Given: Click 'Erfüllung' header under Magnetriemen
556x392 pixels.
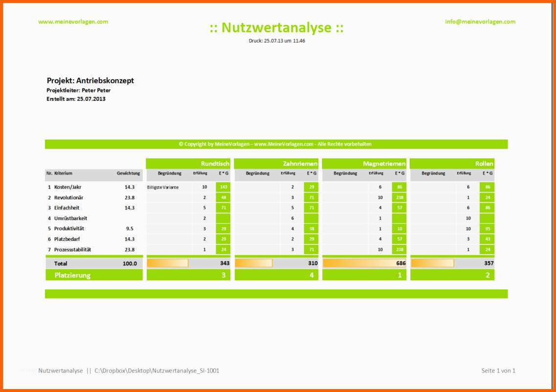Looking at the screenshot, I should pos(376,174).
